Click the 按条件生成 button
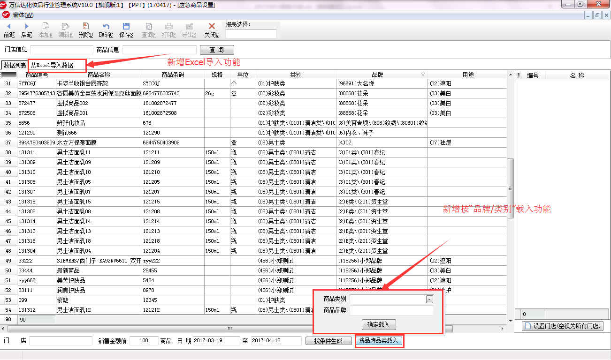 click(x=328, y=341)
